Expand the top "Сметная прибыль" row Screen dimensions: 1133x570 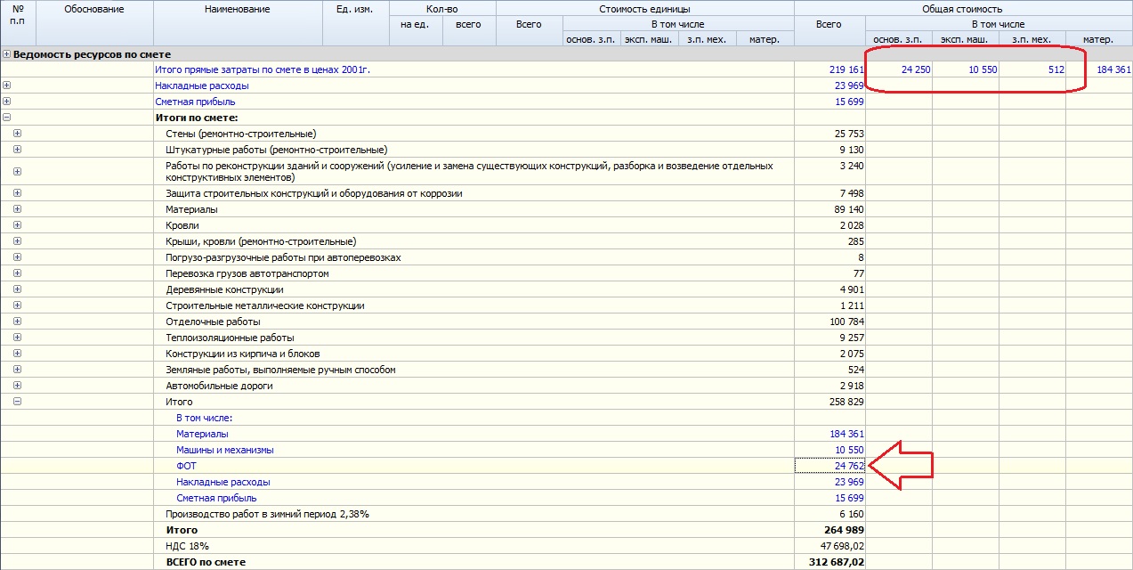7,102
